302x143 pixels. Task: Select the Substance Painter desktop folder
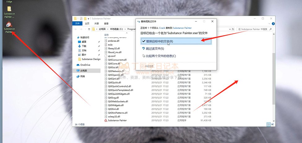click(9, 12)
